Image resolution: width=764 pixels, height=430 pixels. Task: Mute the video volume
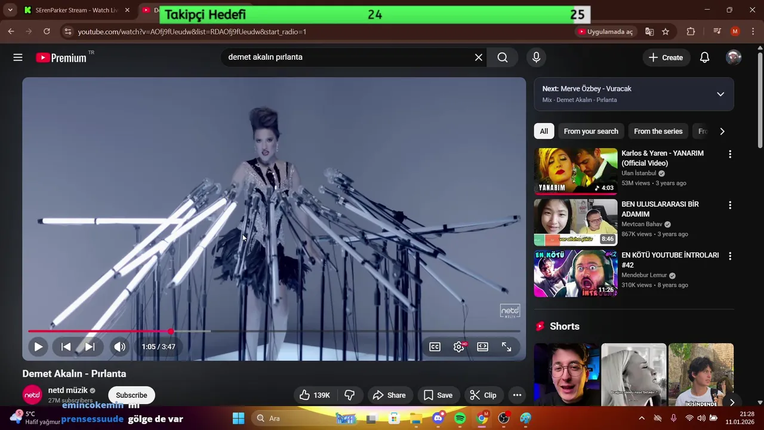click(x=120, y=346)
